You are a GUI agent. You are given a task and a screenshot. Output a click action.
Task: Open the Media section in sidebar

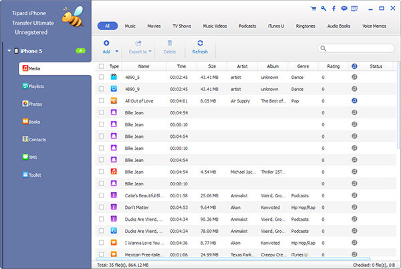coord(55,68)
